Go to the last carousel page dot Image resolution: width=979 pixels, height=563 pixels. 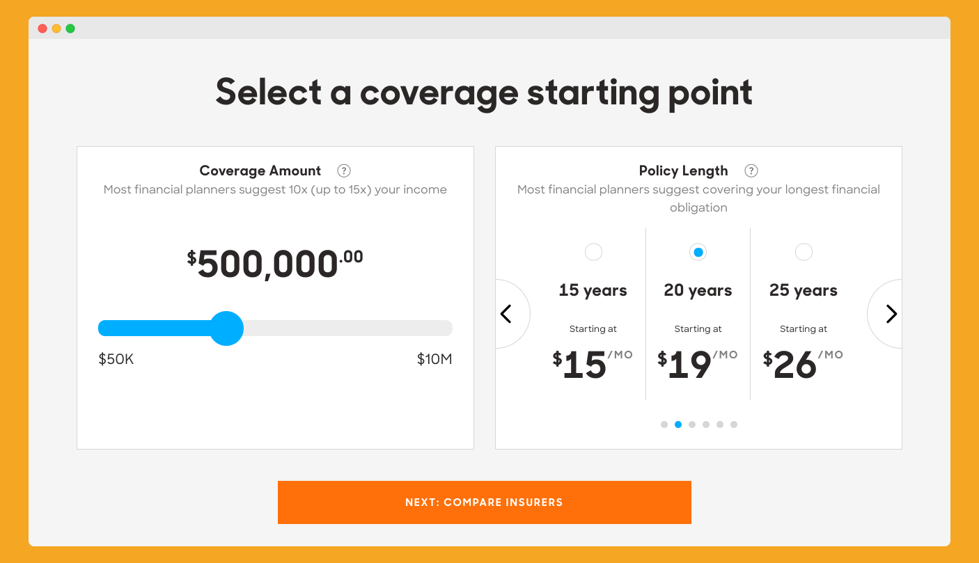pos(734,425)
